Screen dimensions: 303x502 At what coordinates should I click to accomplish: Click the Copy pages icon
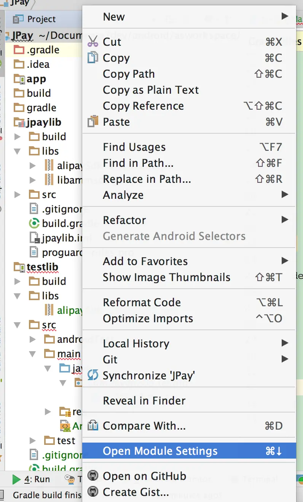[x=92, y=58]
